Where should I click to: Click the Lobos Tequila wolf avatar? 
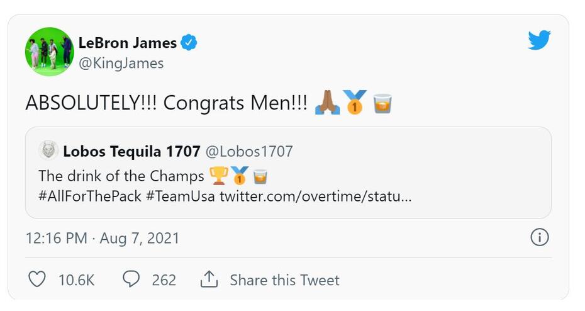click(x=48, y=151)
